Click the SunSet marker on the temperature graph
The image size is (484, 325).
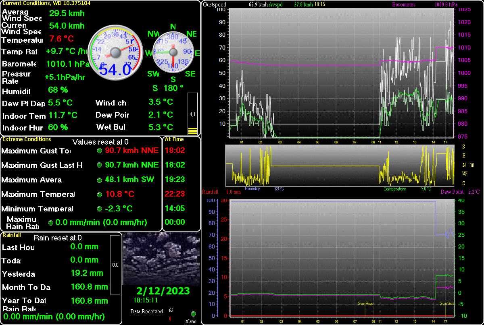[446, 304]
